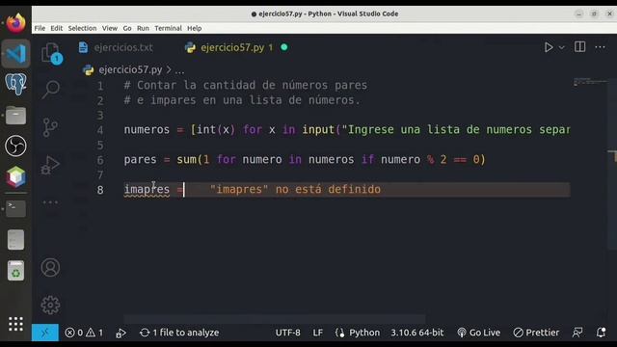Viewport: 617px width, 347px height.
Task: Open the File menu
Action: (x=40, y=28)
